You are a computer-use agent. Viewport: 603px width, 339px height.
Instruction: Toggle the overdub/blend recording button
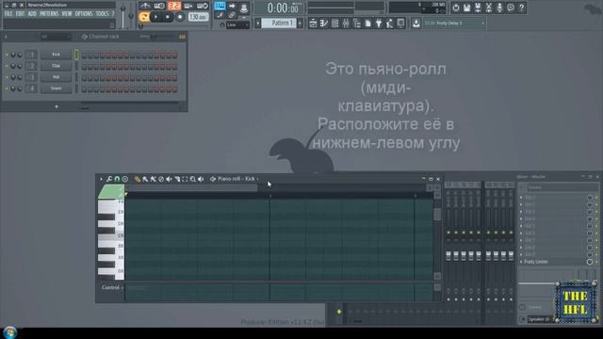coord(188,6)
